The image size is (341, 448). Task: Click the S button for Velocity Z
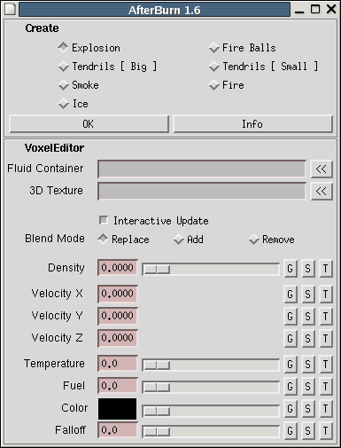308,339
